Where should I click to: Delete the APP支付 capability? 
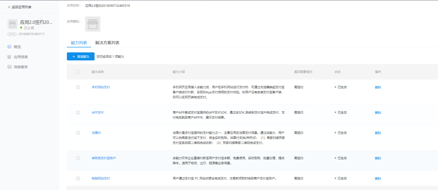[x=378, y=113]
